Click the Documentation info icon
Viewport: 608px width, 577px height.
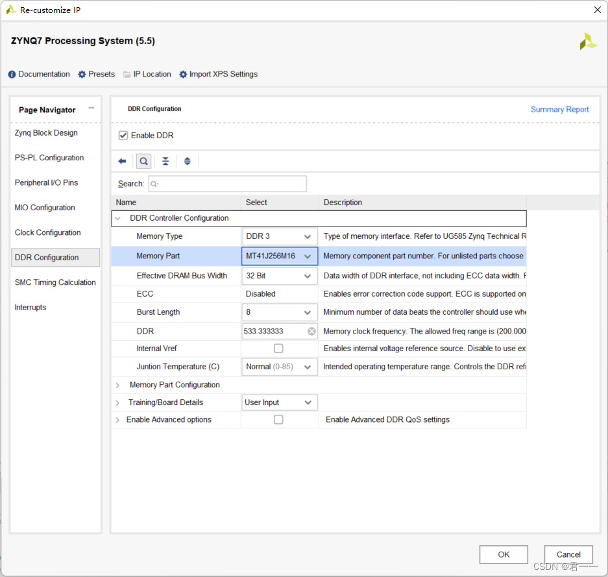12,75
